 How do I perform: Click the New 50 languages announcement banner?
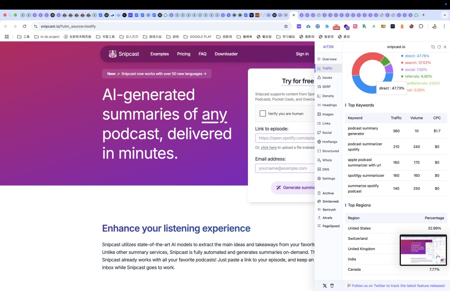[x=157, y=74]
